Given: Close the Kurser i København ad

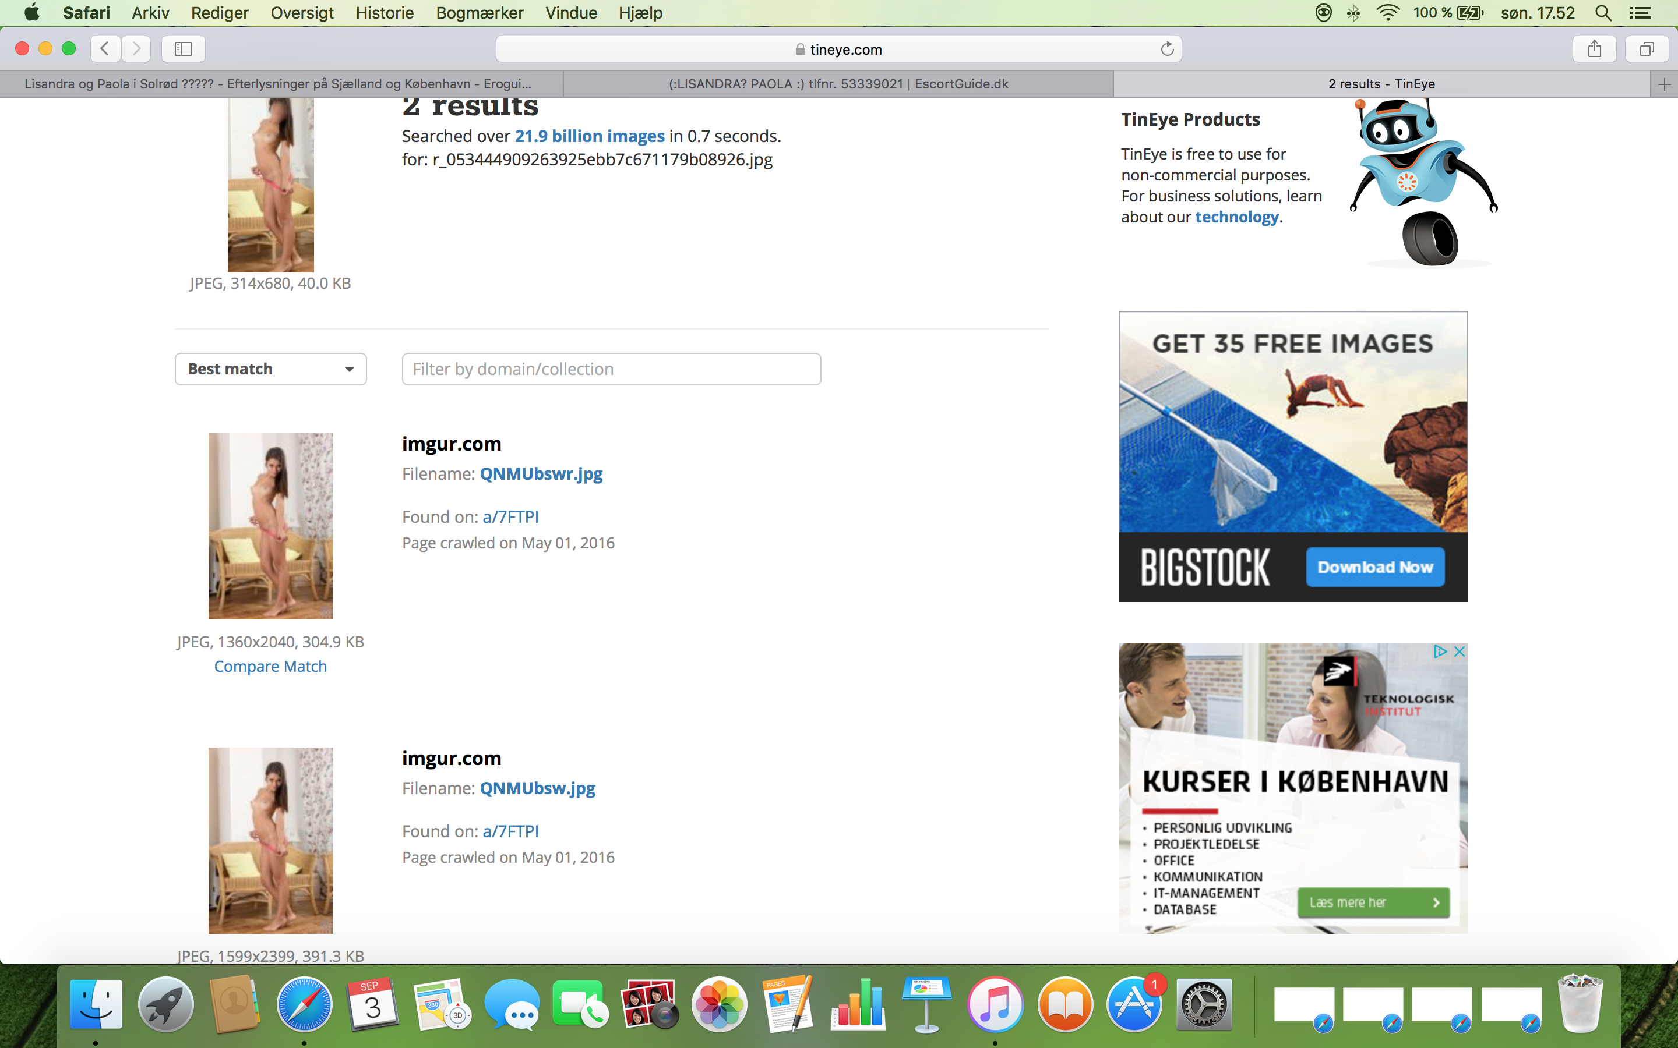Looking at the screenshot, I should [1459, 652].
